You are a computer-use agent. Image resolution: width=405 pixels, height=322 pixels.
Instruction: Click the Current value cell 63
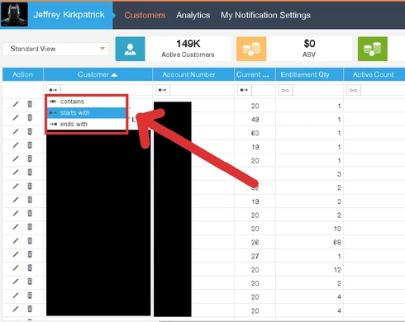click(x=255, y=133)
